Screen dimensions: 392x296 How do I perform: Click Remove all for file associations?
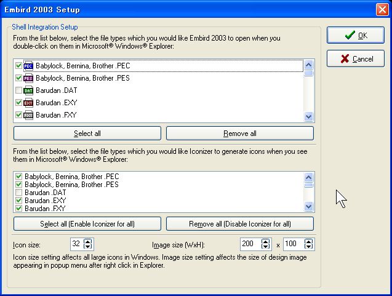tap(240, 134)
